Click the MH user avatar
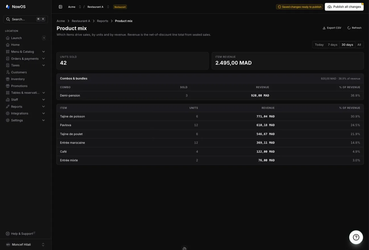 [x=8, y=245]
